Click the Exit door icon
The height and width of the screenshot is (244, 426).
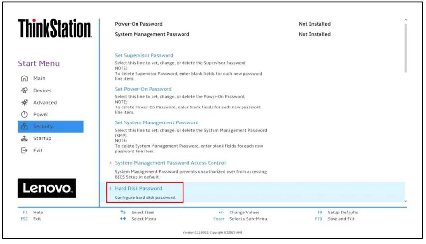(24, 150)
